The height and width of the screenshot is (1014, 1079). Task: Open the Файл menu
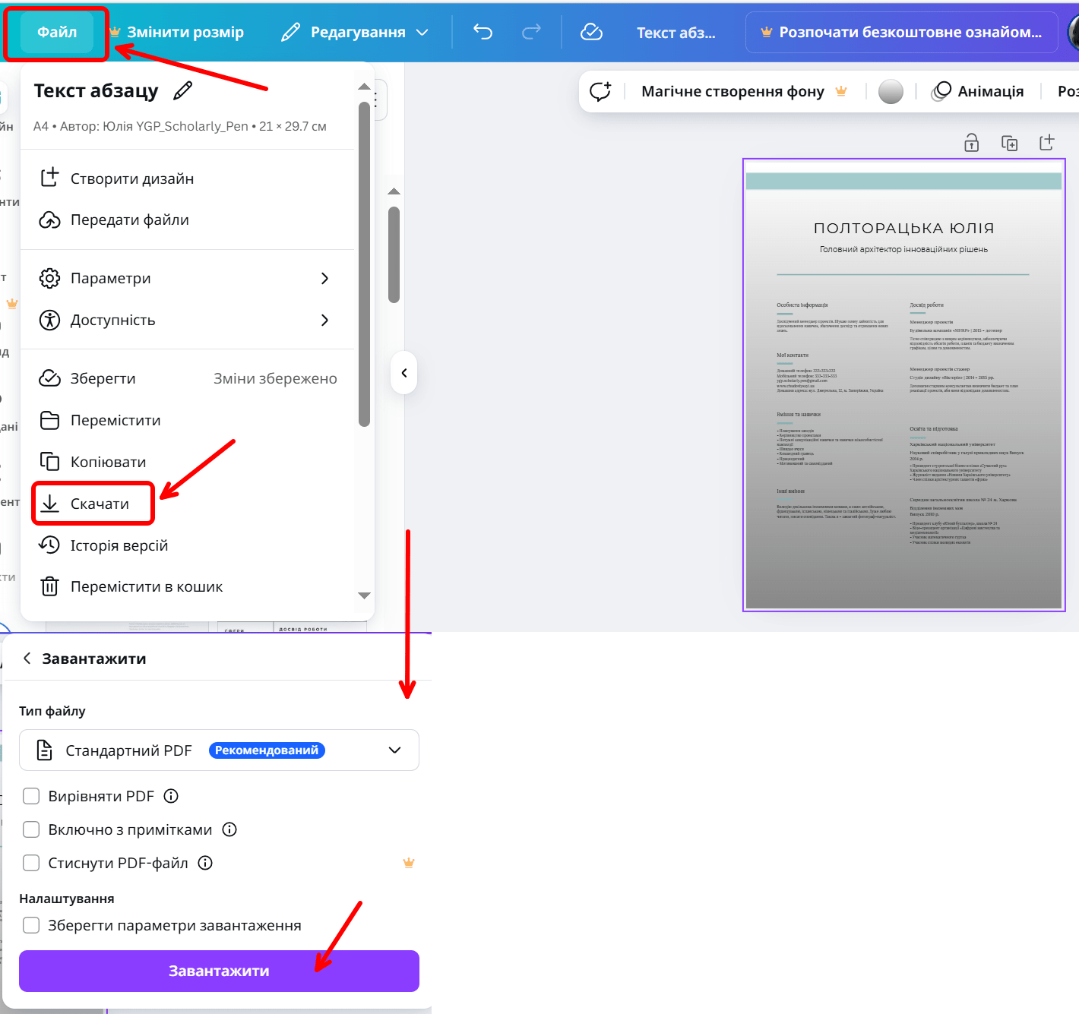57,33
